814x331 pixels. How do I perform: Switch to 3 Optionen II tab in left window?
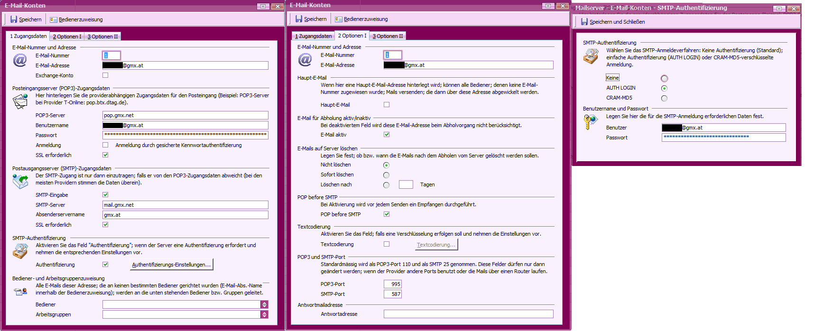[103, 37]
